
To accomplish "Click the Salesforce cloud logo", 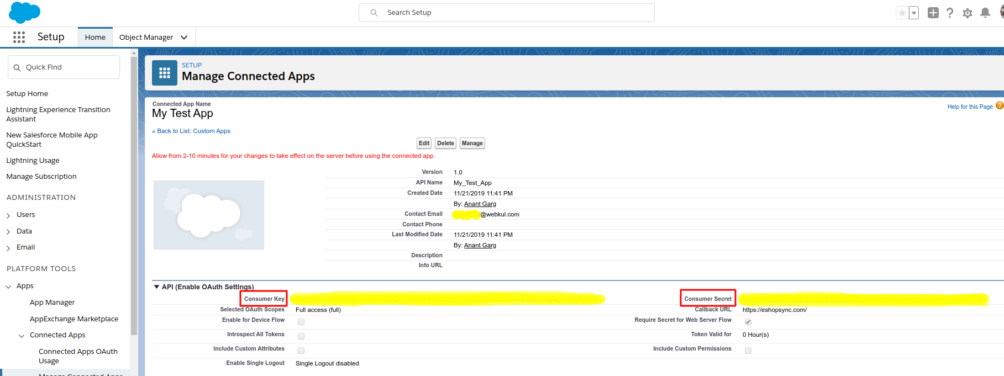I will pos(24,12).
